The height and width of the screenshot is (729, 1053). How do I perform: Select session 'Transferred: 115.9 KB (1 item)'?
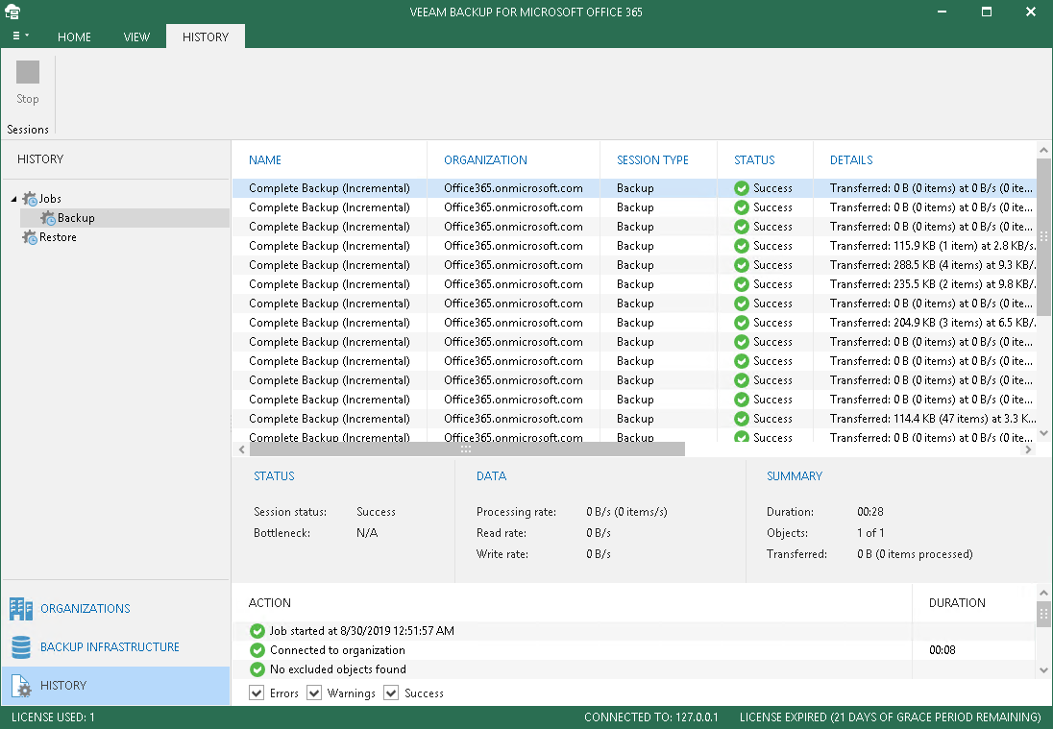tap(634, 246)
